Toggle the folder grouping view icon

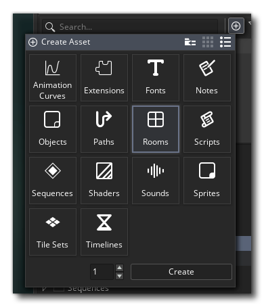[190, 42]
